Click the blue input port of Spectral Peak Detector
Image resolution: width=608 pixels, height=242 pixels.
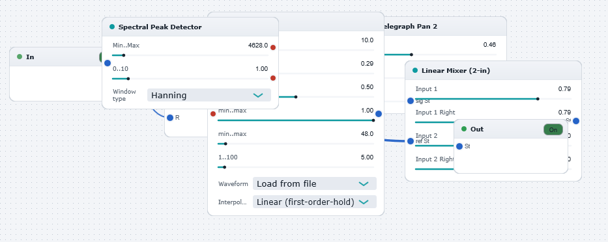[108, 63]
